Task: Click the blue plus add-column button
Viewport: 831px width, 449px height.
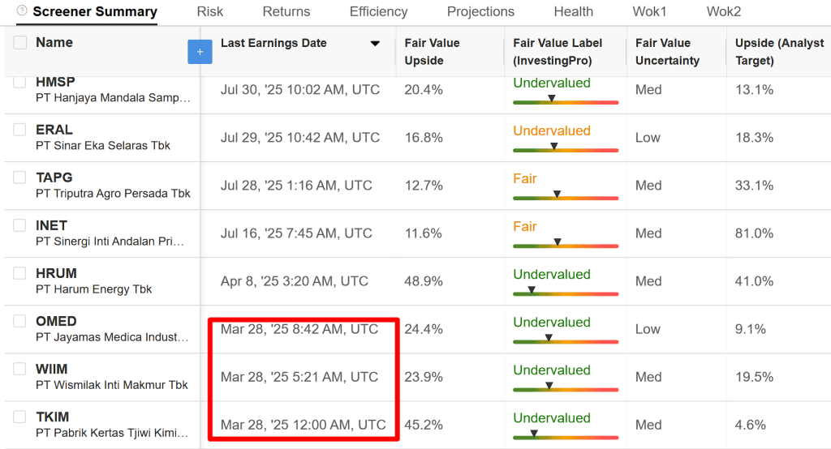Action: 200,52
